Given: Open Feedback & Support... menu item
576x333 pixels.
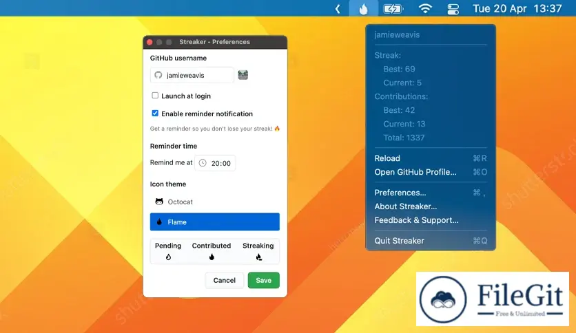Looking at the screenshot, I should click(x=431, y=220).
